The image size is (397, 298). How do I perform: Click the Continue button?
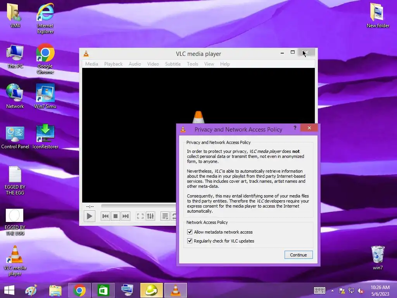[x=299, y=255]
